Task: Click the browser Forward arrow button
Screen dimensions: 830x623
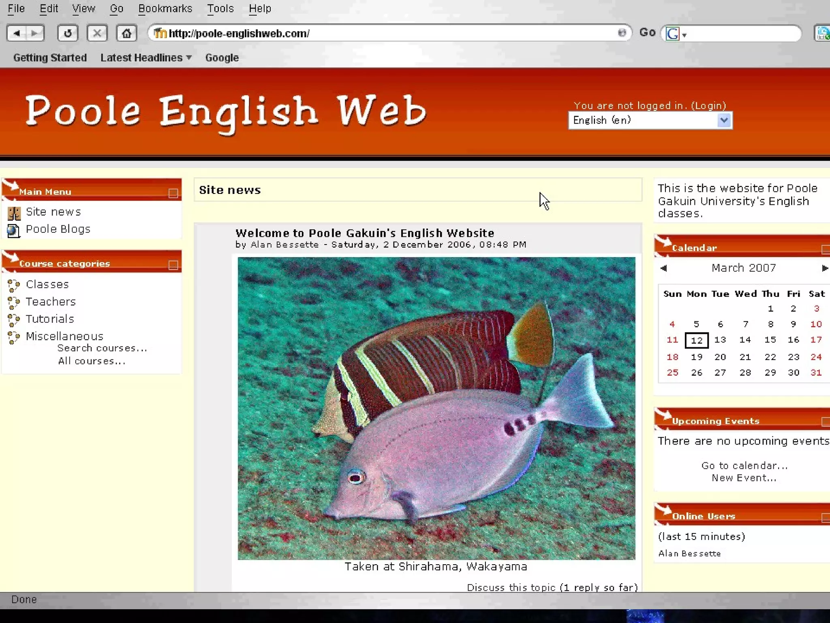Action: (35, 33)
